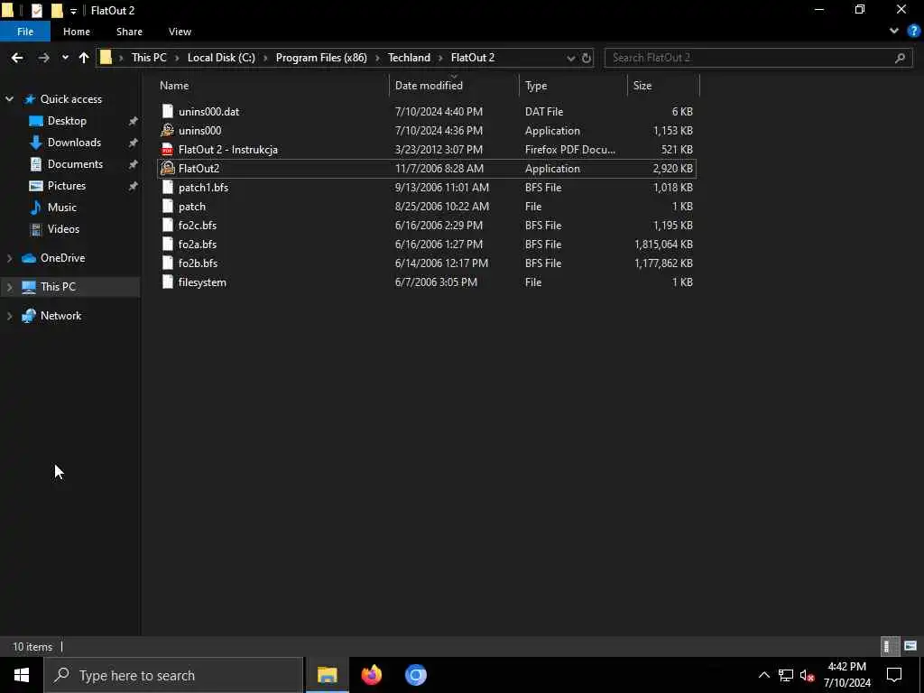The height and width of the screenshot is (693, 924).
Task: Select Network in the navigation pane
Action: 60,316
